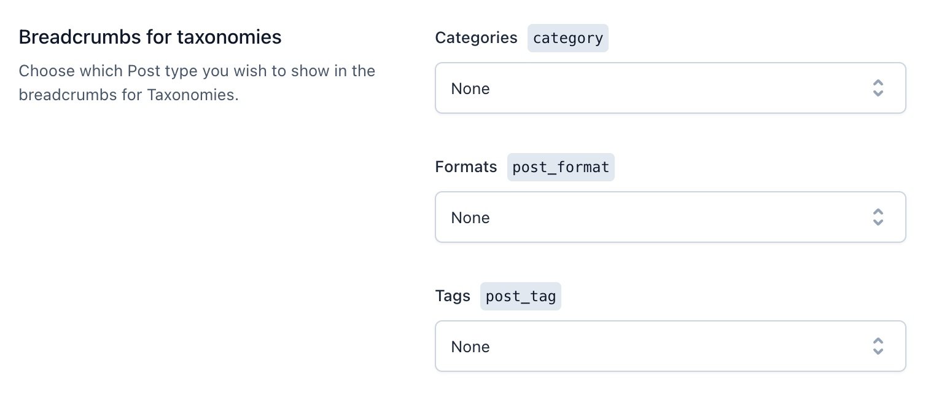Click the Tags field label
The height and width of the screenshot is (402, 947).
(x=453, y=296)
